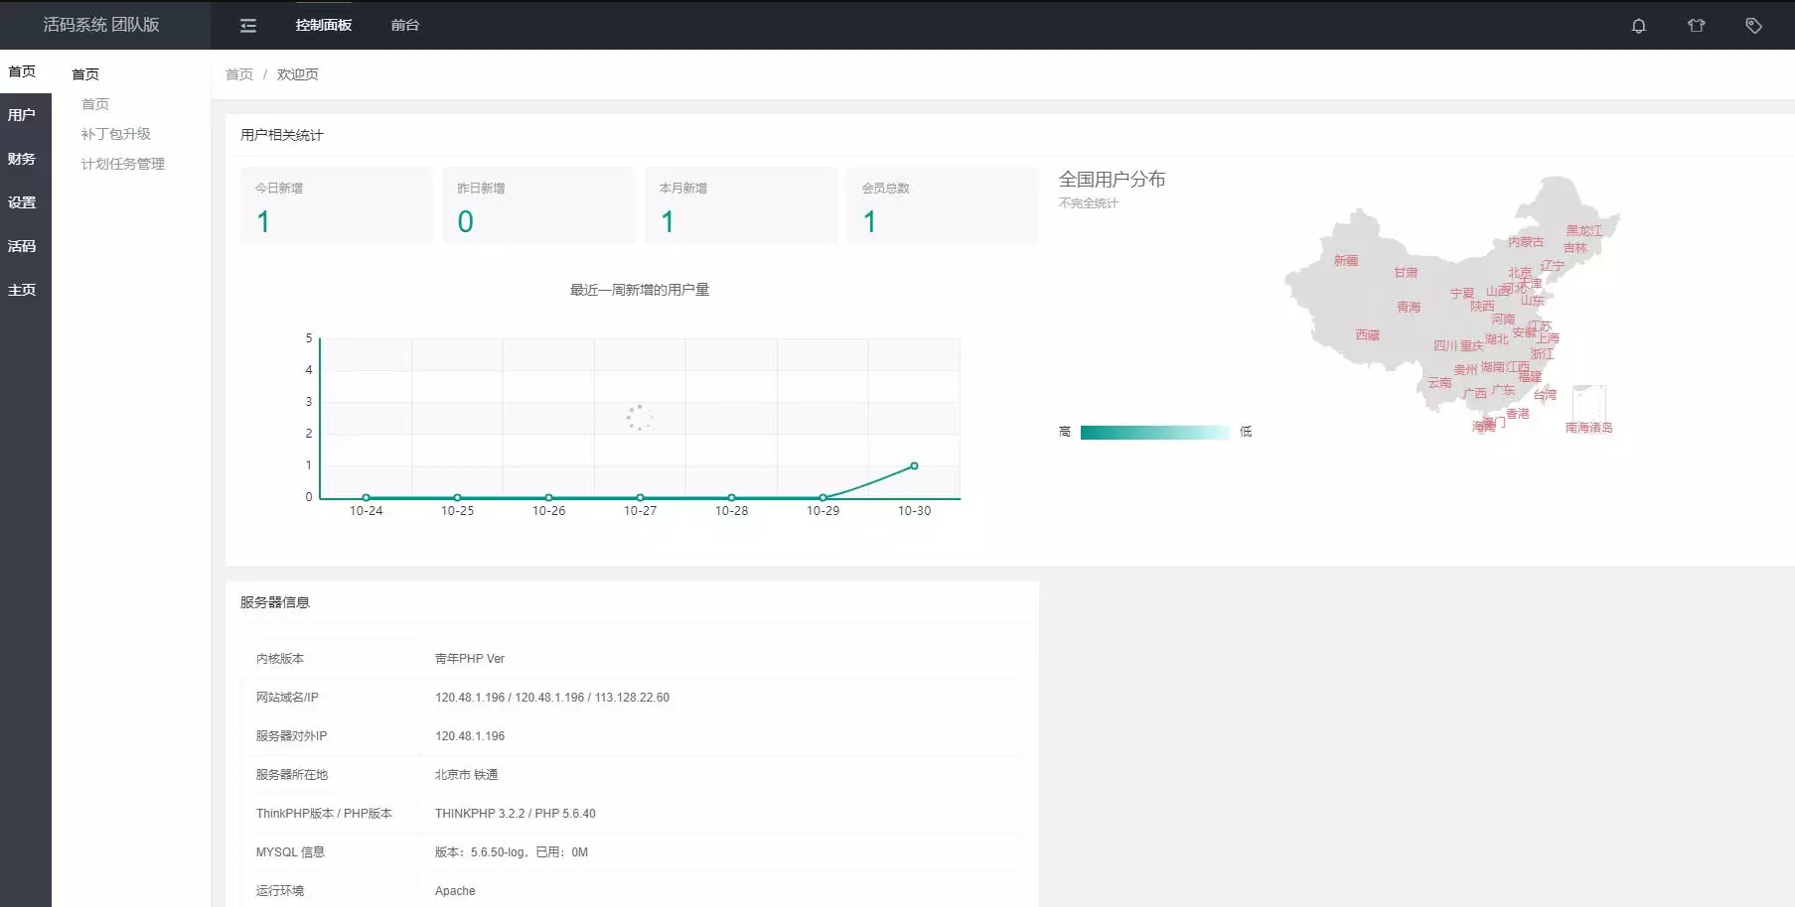Open 首页 submenu item

click(95, 104)
